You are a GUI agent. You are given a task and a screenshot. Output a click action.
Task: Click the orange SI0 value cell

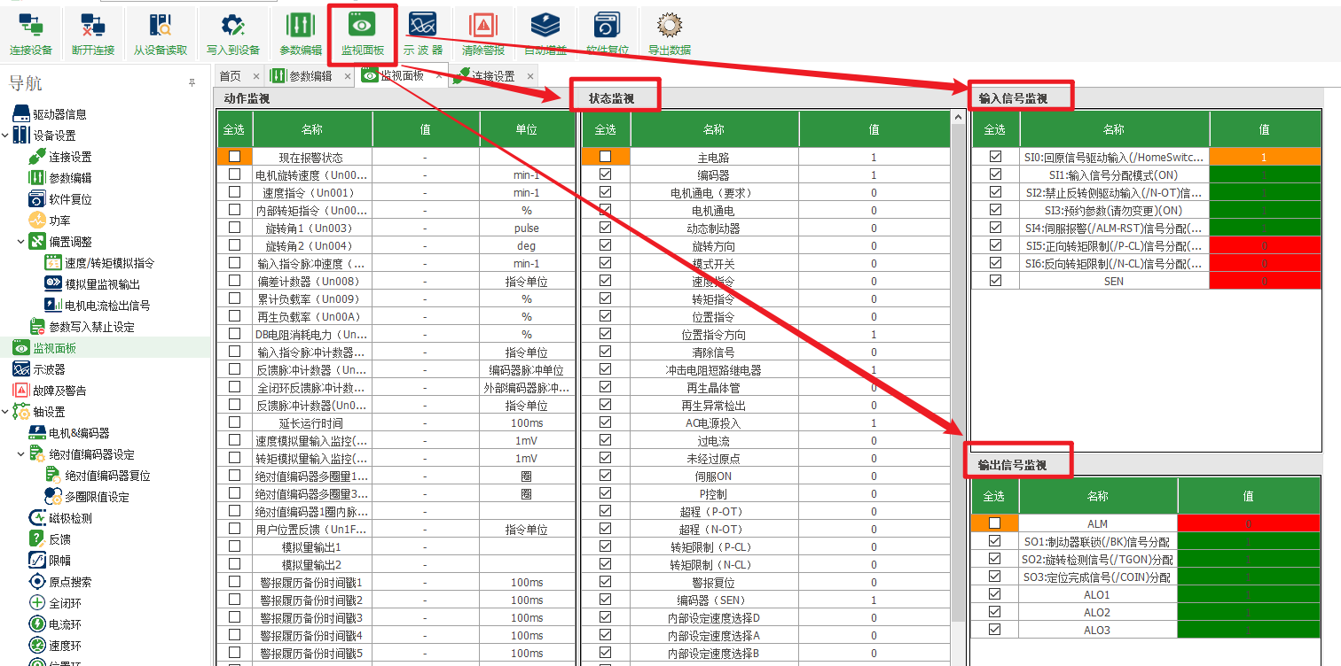[x=1264, y=157]
